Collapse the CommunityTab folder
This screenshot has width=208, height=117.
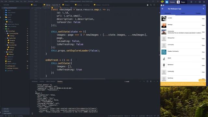point(13,33)
